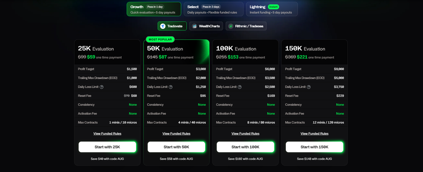
Task: Switch to the Select plan tab
Action: [x=214, y=9]
